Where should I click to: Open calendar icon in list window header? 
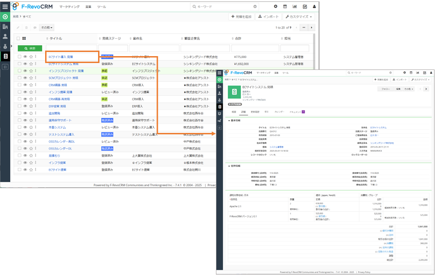coord(285,6)
